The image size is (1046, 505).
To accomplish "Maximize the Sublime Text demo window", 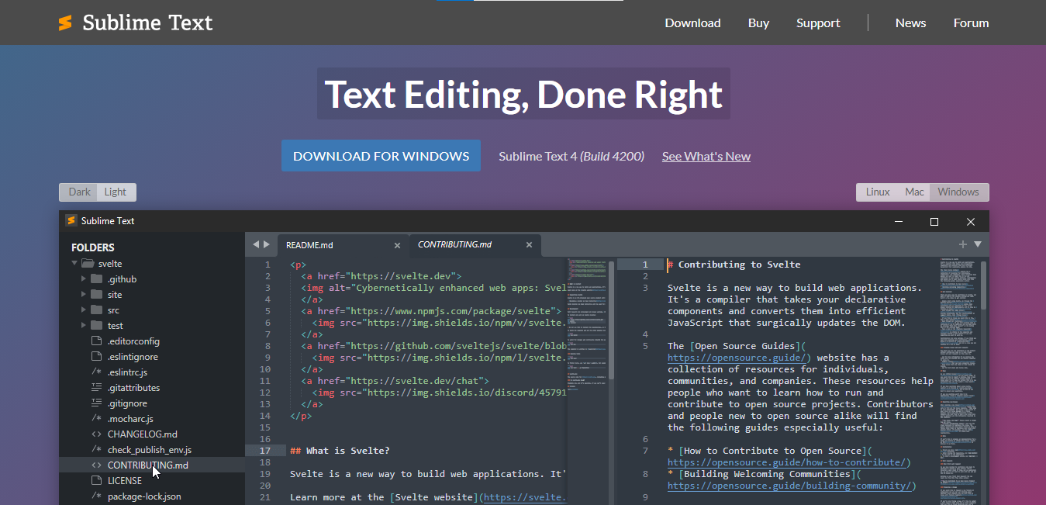I will point(934,221).
